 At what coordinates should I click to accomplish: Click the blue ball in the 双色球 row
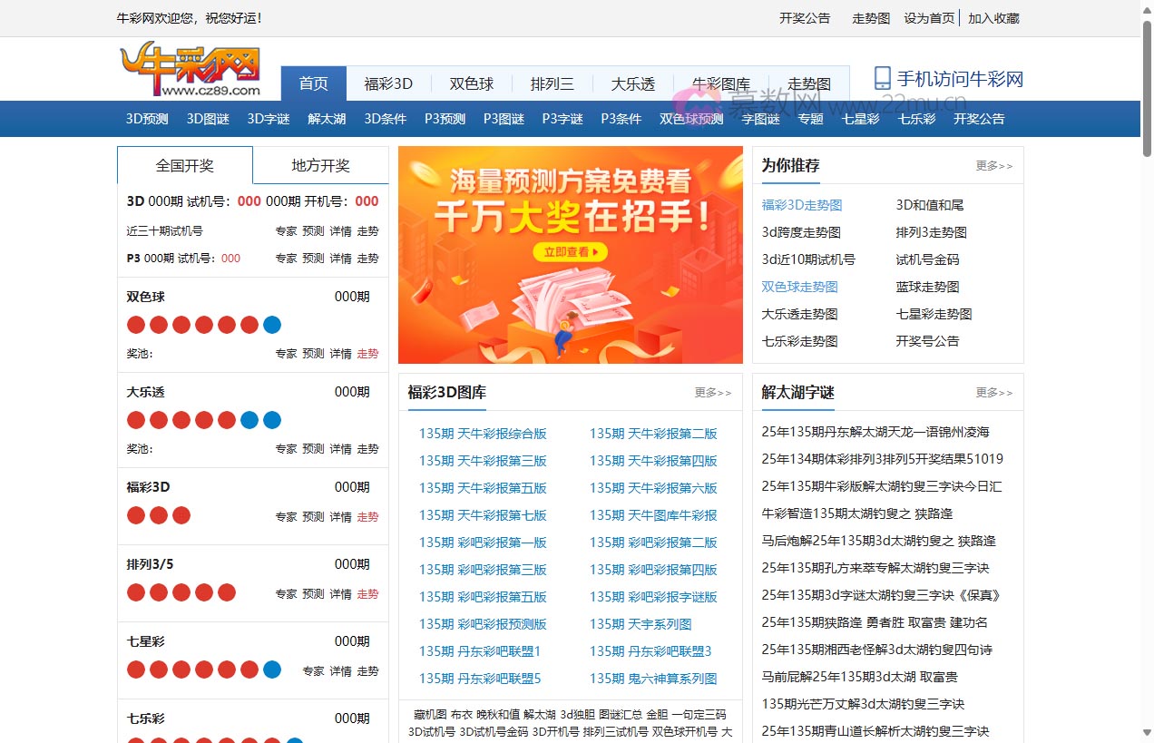coord(272,324)
